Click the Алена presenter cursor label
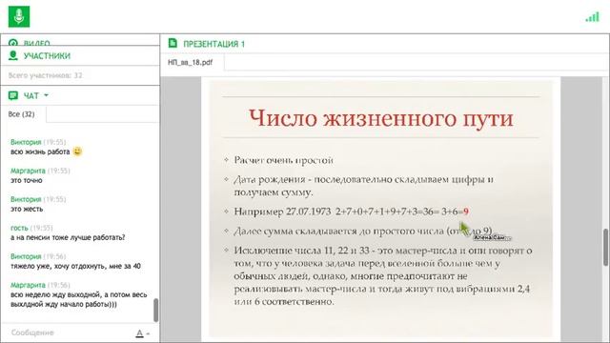This screenshot has width=610, height=343. click(x=492, y=237)
